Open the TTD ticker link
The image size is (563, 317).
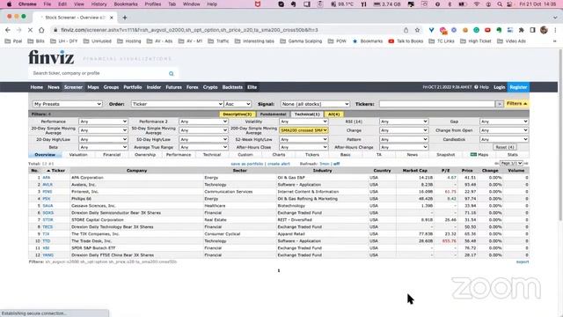47,240
